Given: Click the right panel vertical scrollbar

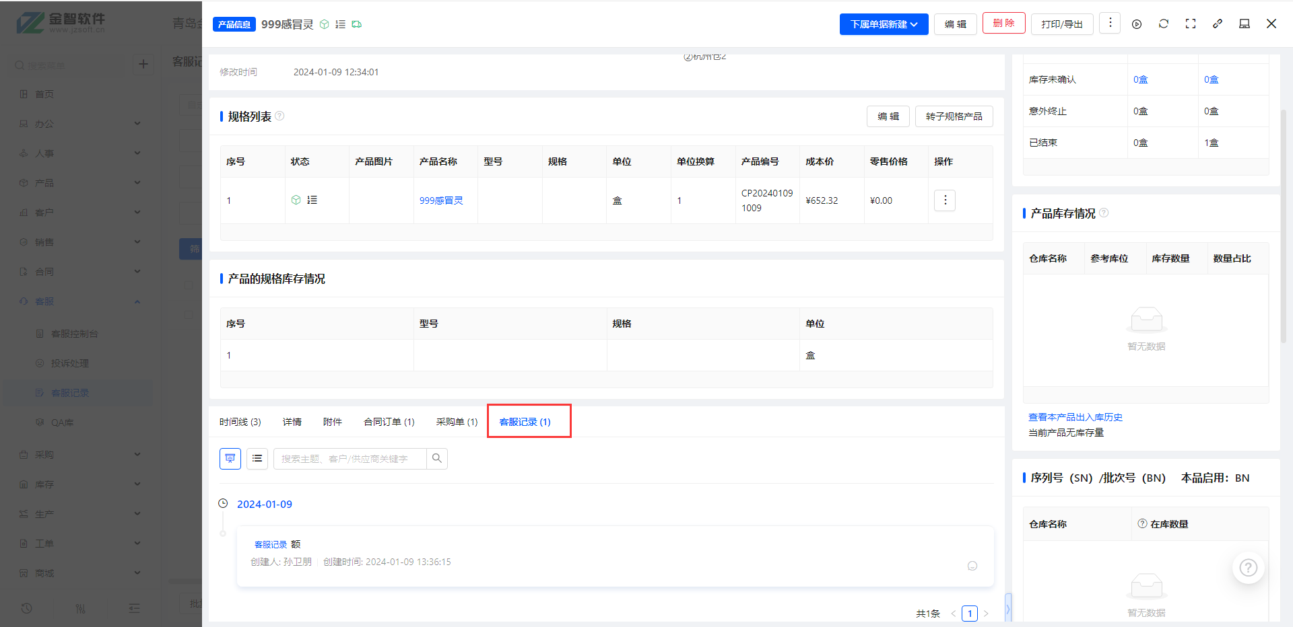Looking at the screenshot, I should pos(1284,226).
